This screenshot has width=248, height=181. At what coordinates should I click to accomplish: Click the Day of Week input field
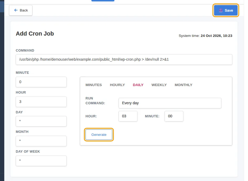click(x=41, y=161)
